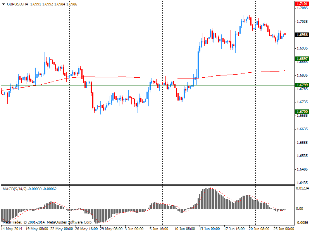The width and height of the screenshot is (310, 232).
Task: Click the 22 May 00:00 time label
Action: coord(62,229)
